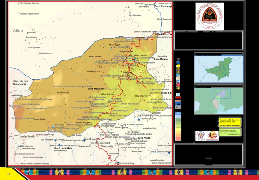Click the Suço Liurai label
259x180 pixels.
20,84
